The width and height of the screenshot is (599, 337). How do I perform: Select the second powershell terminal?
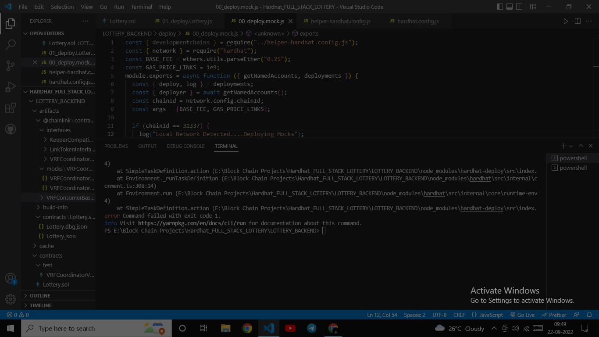click(x=573, y=168)
